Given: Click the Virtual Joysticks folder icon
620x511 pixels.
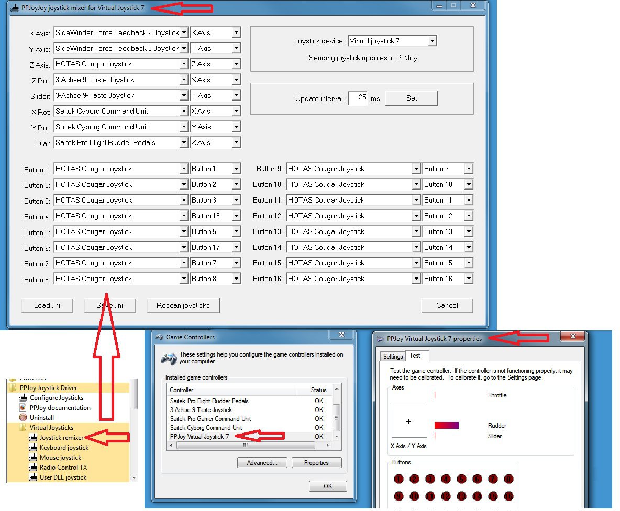Looking at the screenshot, I should pos(23,428).
